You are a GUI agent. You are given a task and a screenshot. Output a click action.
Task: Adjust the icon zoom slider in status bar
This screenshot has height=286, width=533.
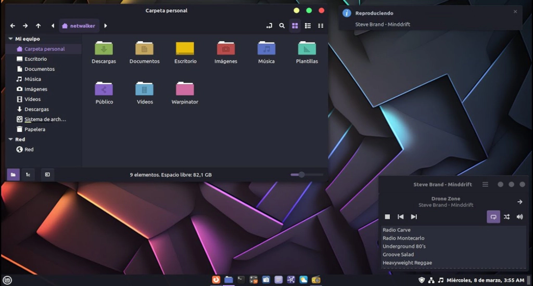pos(301,175)
